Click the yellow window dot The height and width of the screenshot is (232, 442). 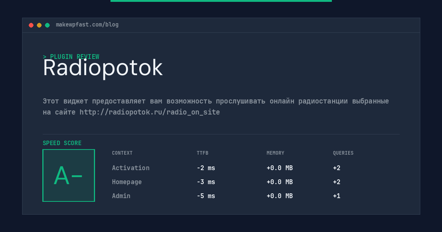click(39, 25)
